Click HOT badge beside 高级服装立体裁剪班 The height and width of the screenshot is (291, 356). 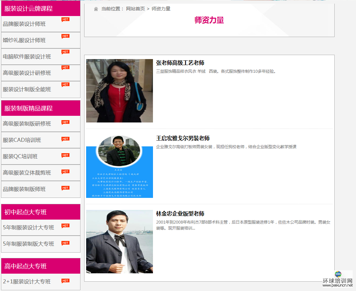click(x=65, y=172)
